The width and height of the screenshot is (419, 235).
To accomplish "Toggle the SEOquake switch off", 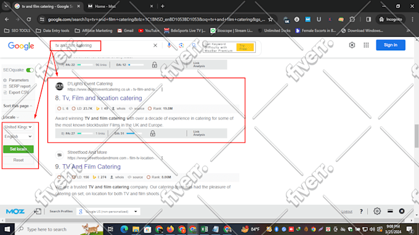I will click(x=30, y=70).
